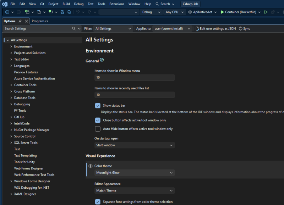This screenshot has height=205, width=284.
Task: Start without debugging outline play icon
Action: (266, 12)
